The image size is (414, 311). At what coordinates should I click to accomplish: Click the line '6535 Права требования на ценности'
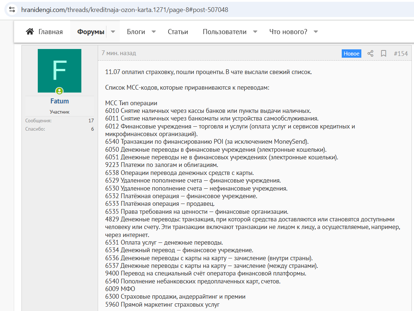(197, 212)
